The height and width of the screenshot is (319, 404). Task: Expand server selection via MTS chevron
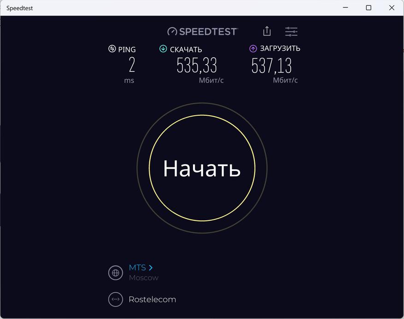click(x=151, y=268)
